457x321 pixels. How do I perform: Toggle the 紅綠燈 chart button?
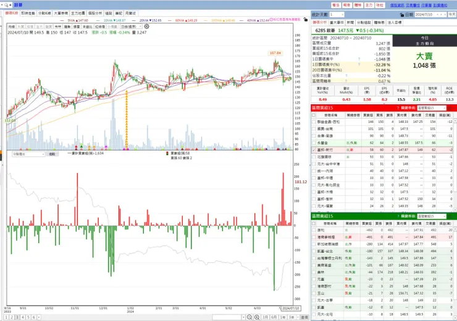tap(100, 27)
